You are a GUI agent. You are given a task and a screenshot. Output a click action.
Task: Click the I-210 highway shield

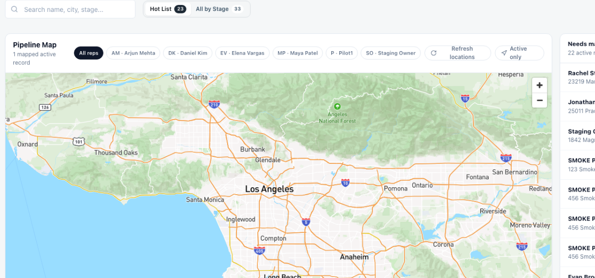click(x=214, y=105)
